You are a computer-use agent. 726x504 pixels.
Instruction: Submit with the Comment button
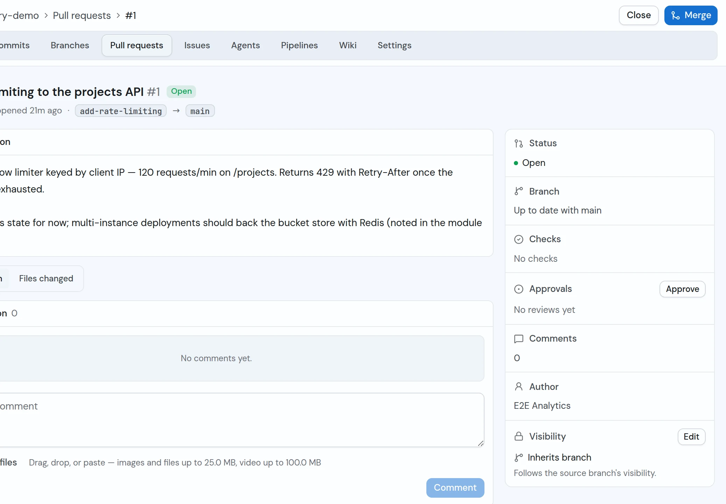tap(455, 488)
